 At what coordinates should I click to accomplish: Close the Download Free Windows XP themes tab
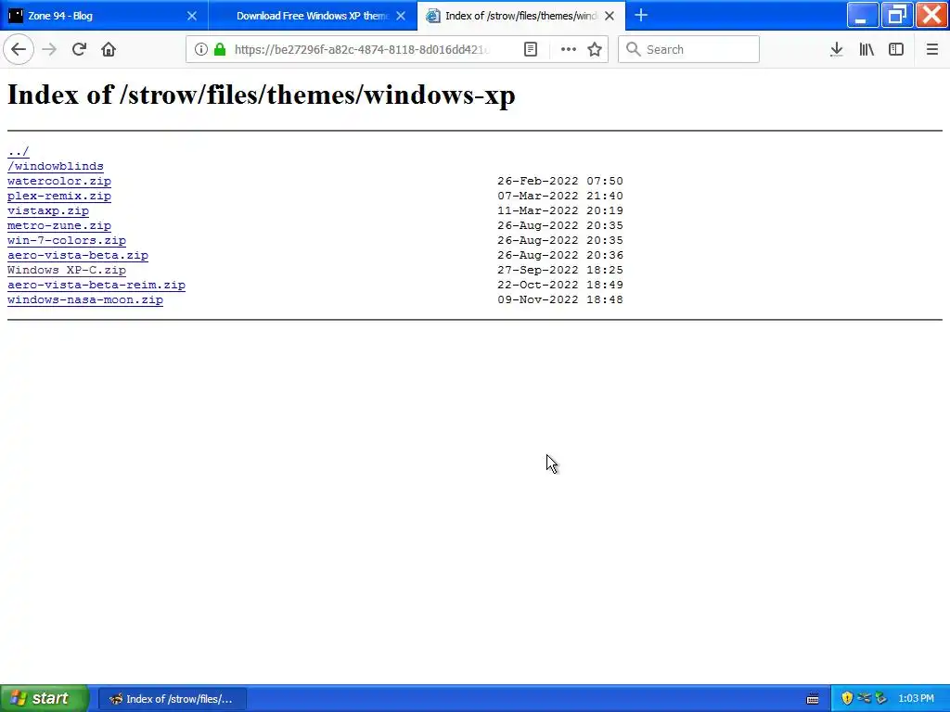tap(401, 16)
